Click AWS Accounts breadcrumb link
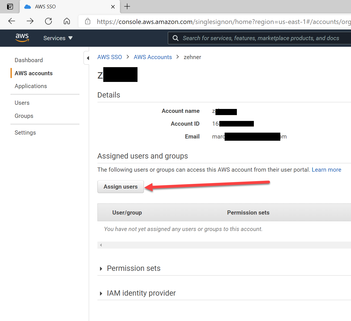This screenshot has width=351, height=321. [x=153, y=57]
